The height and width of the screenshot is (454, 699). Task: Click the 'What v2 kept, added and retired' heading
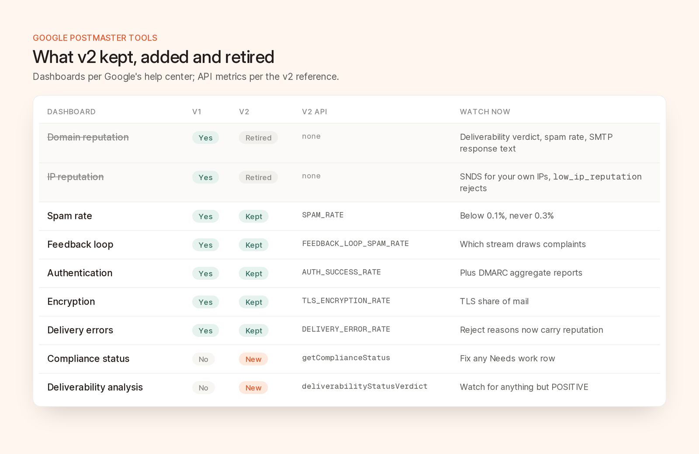(153, 57)
